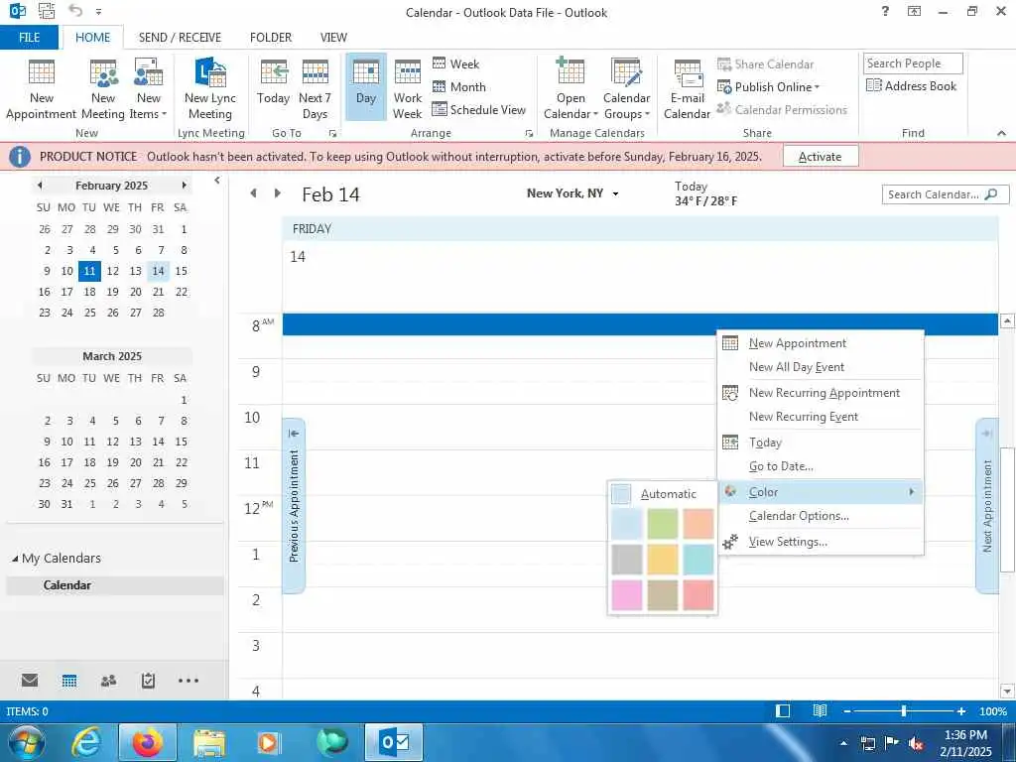This screenshot has width=1016, height=762.
Task: Open Outlook Help question mark
Action: point(885,11)
